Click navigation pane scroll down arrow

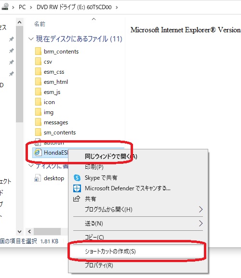pyautogui.click(x=19, y=232)
